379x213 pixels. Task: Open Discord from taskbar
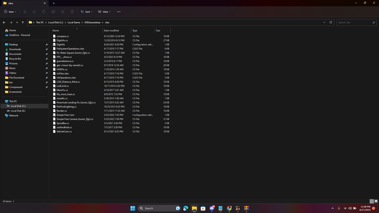[212, 208]
